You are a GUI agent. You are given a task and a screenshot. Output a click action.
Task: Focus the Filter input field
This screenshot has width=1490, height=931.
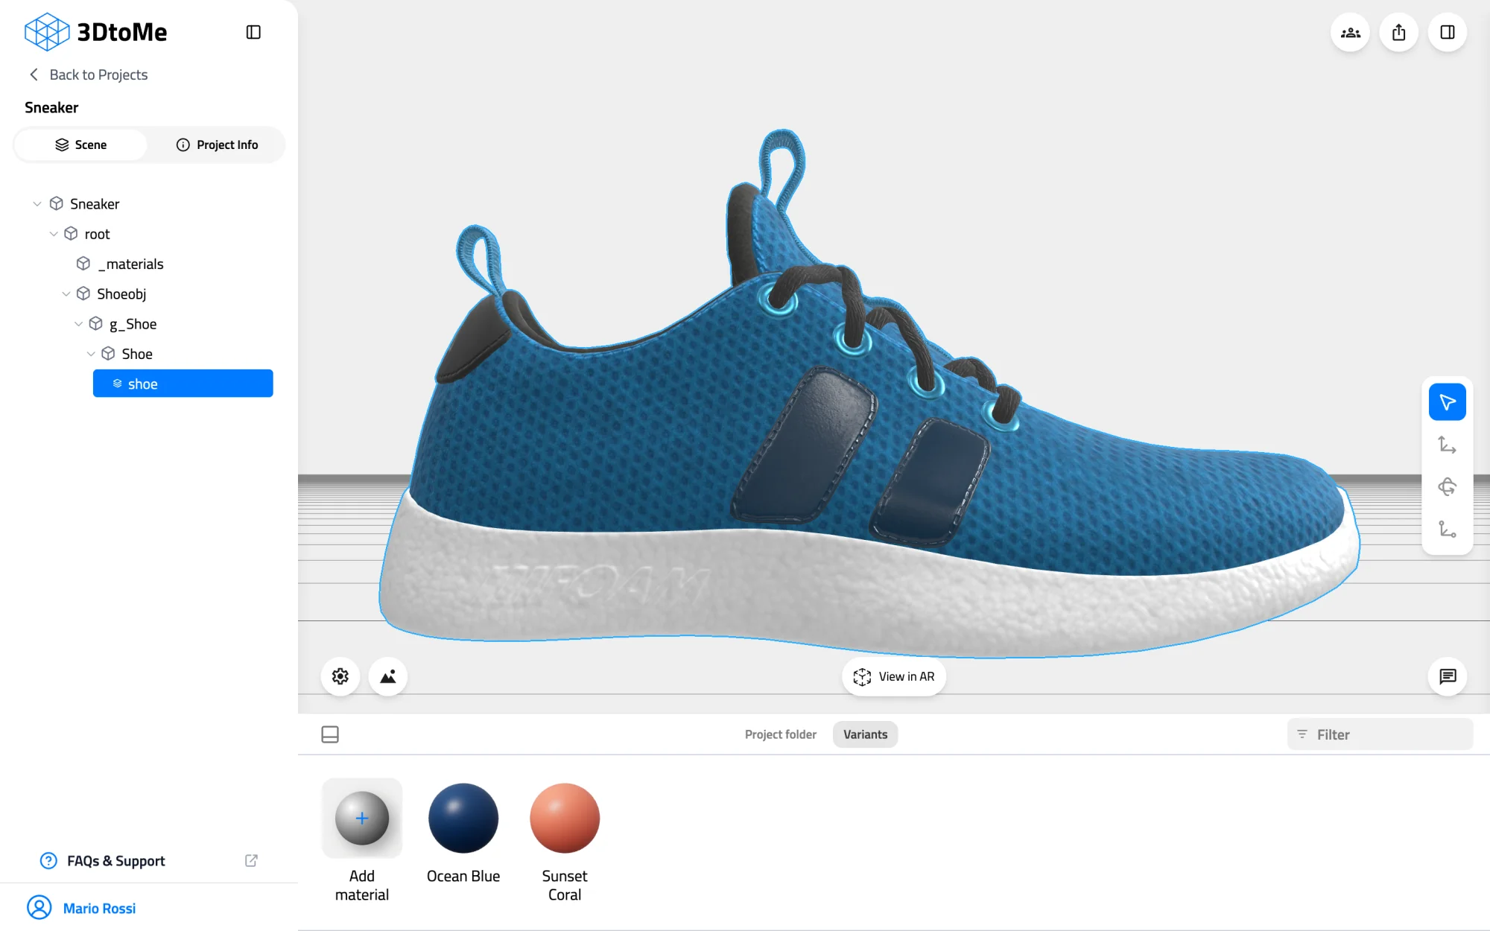click(1380, 734)
